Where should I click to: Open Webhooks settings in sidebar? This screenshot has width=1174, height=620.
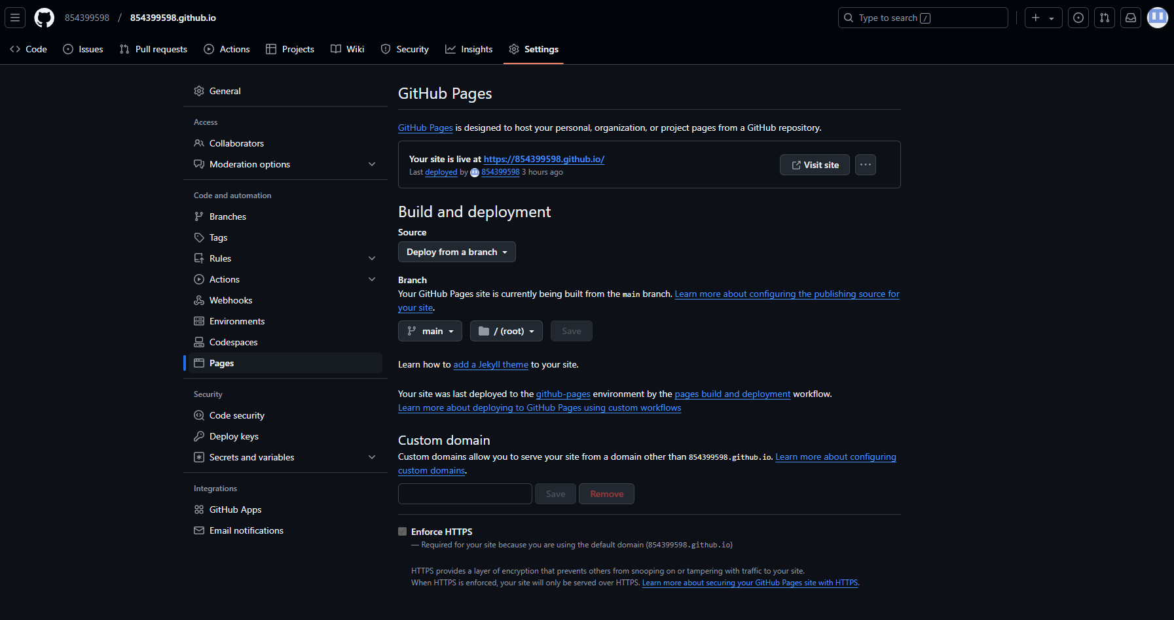click(230, 300)
